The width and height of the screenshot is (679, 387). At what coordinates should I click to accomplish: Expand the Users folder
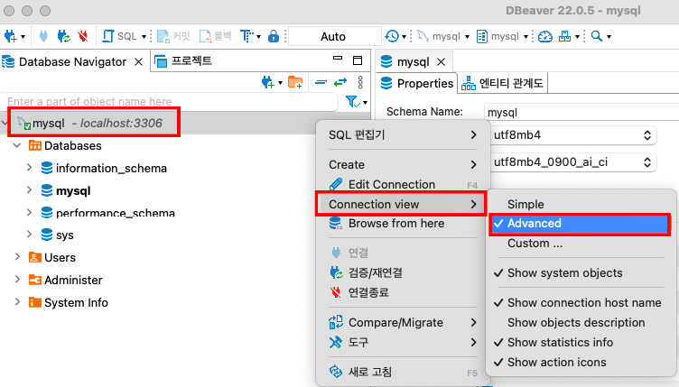(x=17, y=257)
